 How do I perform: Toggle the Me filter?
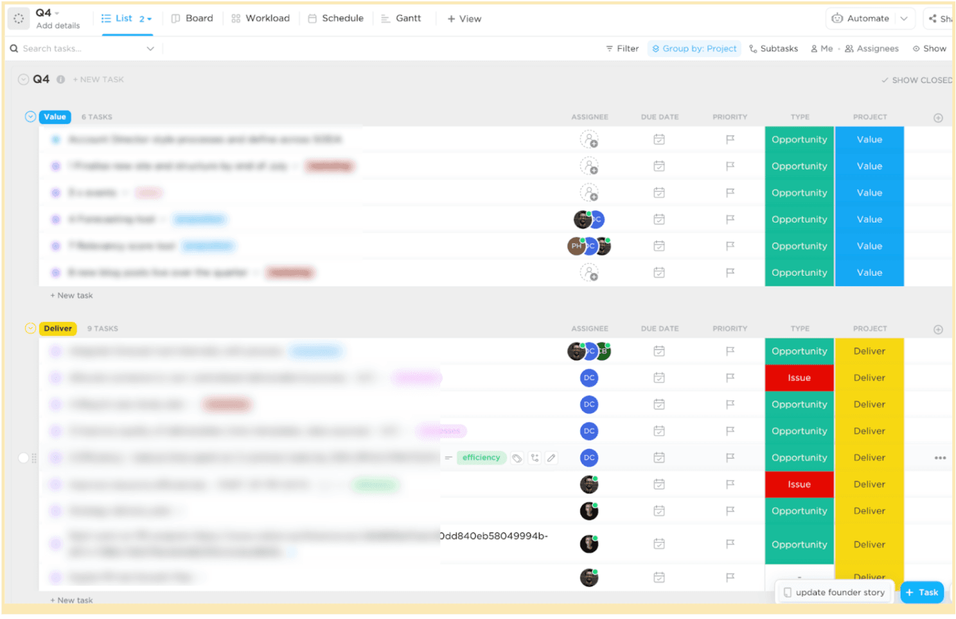[822, 49]
